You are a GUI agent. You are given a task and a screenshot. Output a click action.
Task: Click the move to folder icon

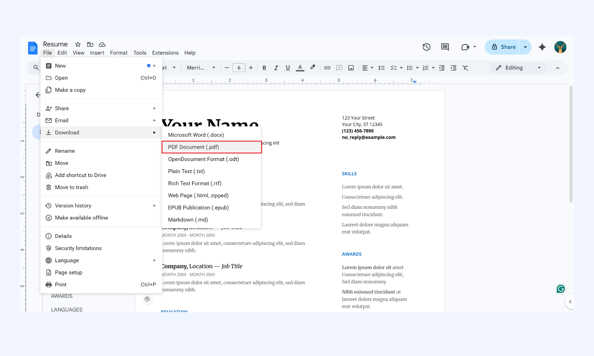pos(90,44)
